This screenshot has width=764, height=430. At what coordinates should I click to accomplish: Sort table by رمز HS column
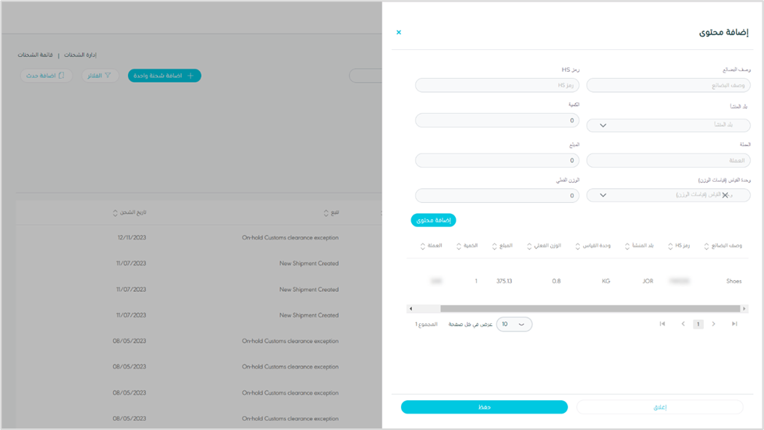click(678, 246)
